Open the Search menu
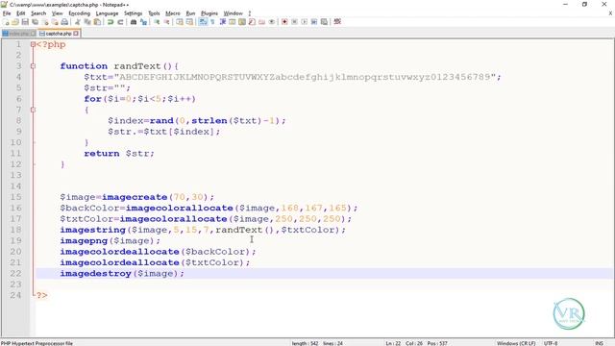615x346 pixels. (38, 13)
